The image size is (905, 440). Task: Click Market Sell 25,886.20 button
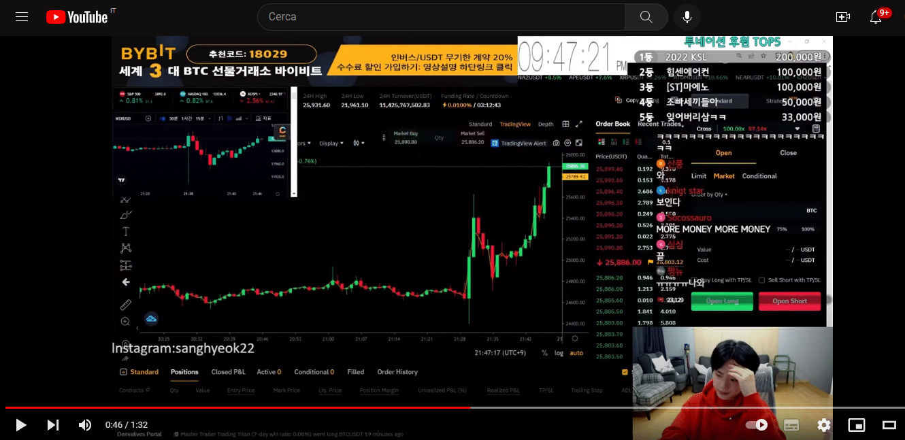tap(472, 137)
